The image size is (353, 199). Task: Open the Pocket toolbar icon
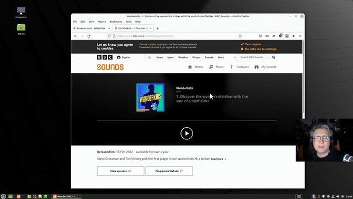260,36
